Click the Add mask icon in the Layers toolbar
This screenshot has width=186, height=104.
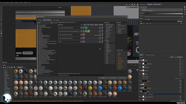coord(172,57)
